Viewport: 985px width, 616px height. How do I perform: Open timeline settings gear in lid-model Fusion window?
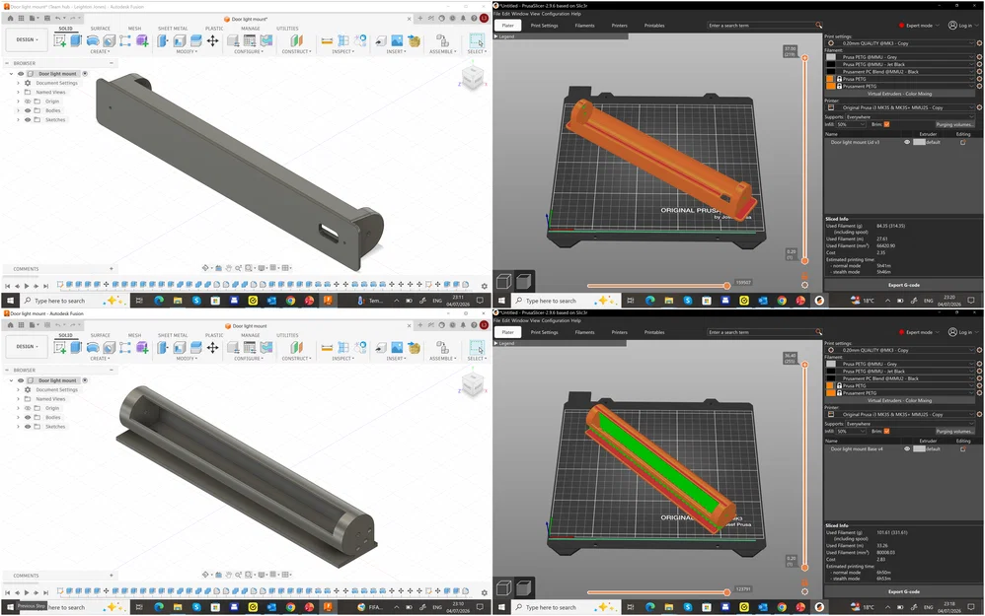(485, 286)
